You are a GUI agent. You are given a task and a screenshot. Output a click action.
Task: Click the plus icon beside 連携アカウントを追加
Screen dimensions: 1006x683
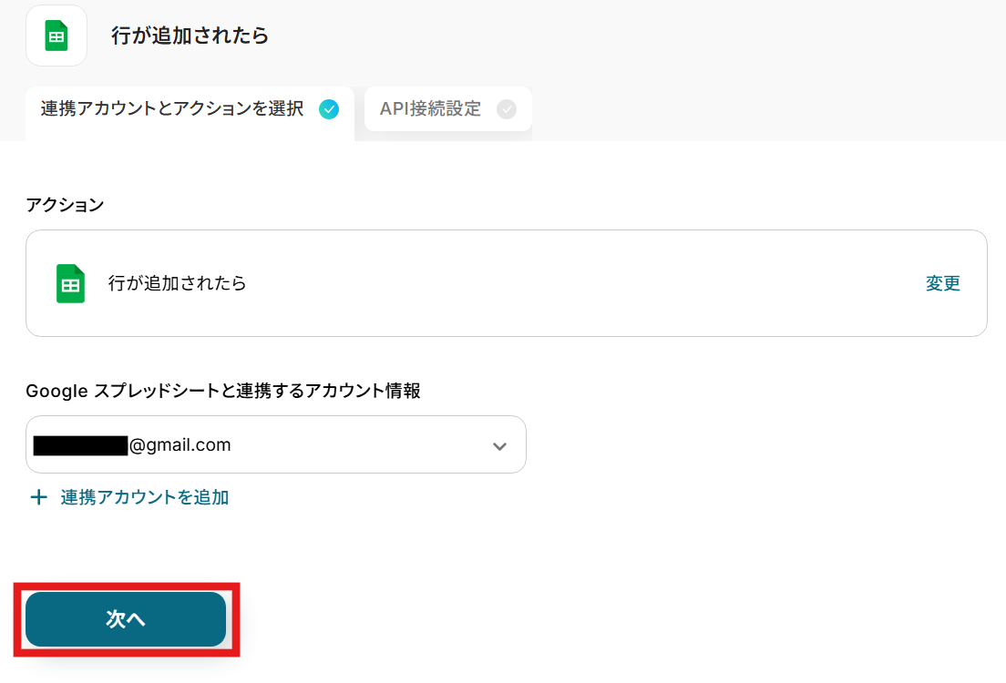click(38, 497)
